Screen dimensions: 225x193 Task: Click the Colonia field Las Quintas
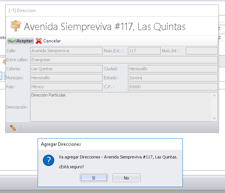[x=66, y=69]
